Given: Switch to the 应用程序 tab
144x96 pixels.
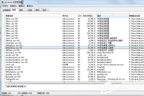Looking at the screenshot, I should (x=7, y=10).
